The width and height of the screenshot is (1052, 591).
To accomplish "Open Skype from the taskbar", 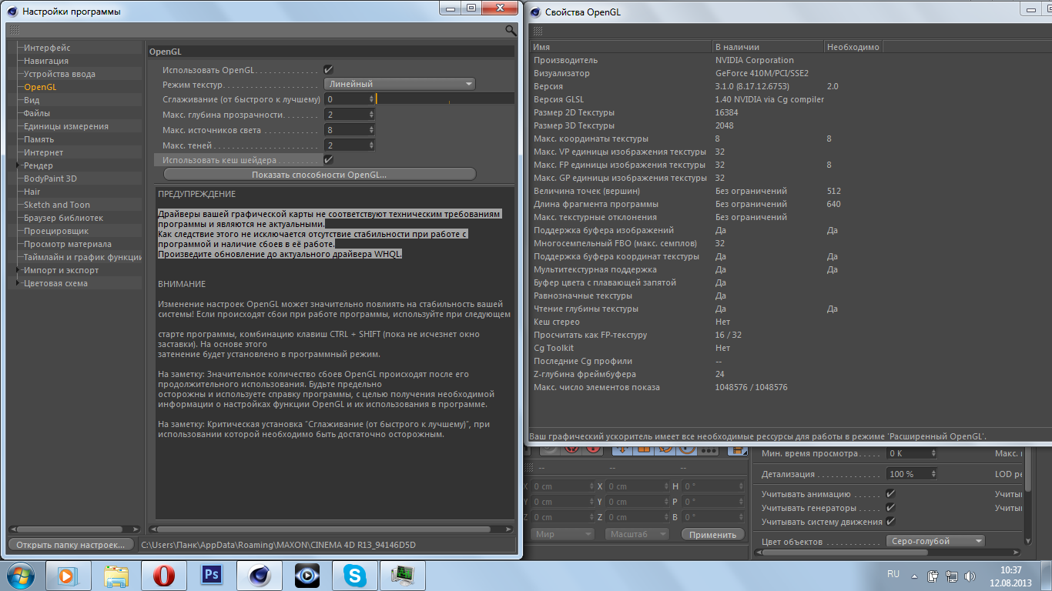I will point(355,575).
